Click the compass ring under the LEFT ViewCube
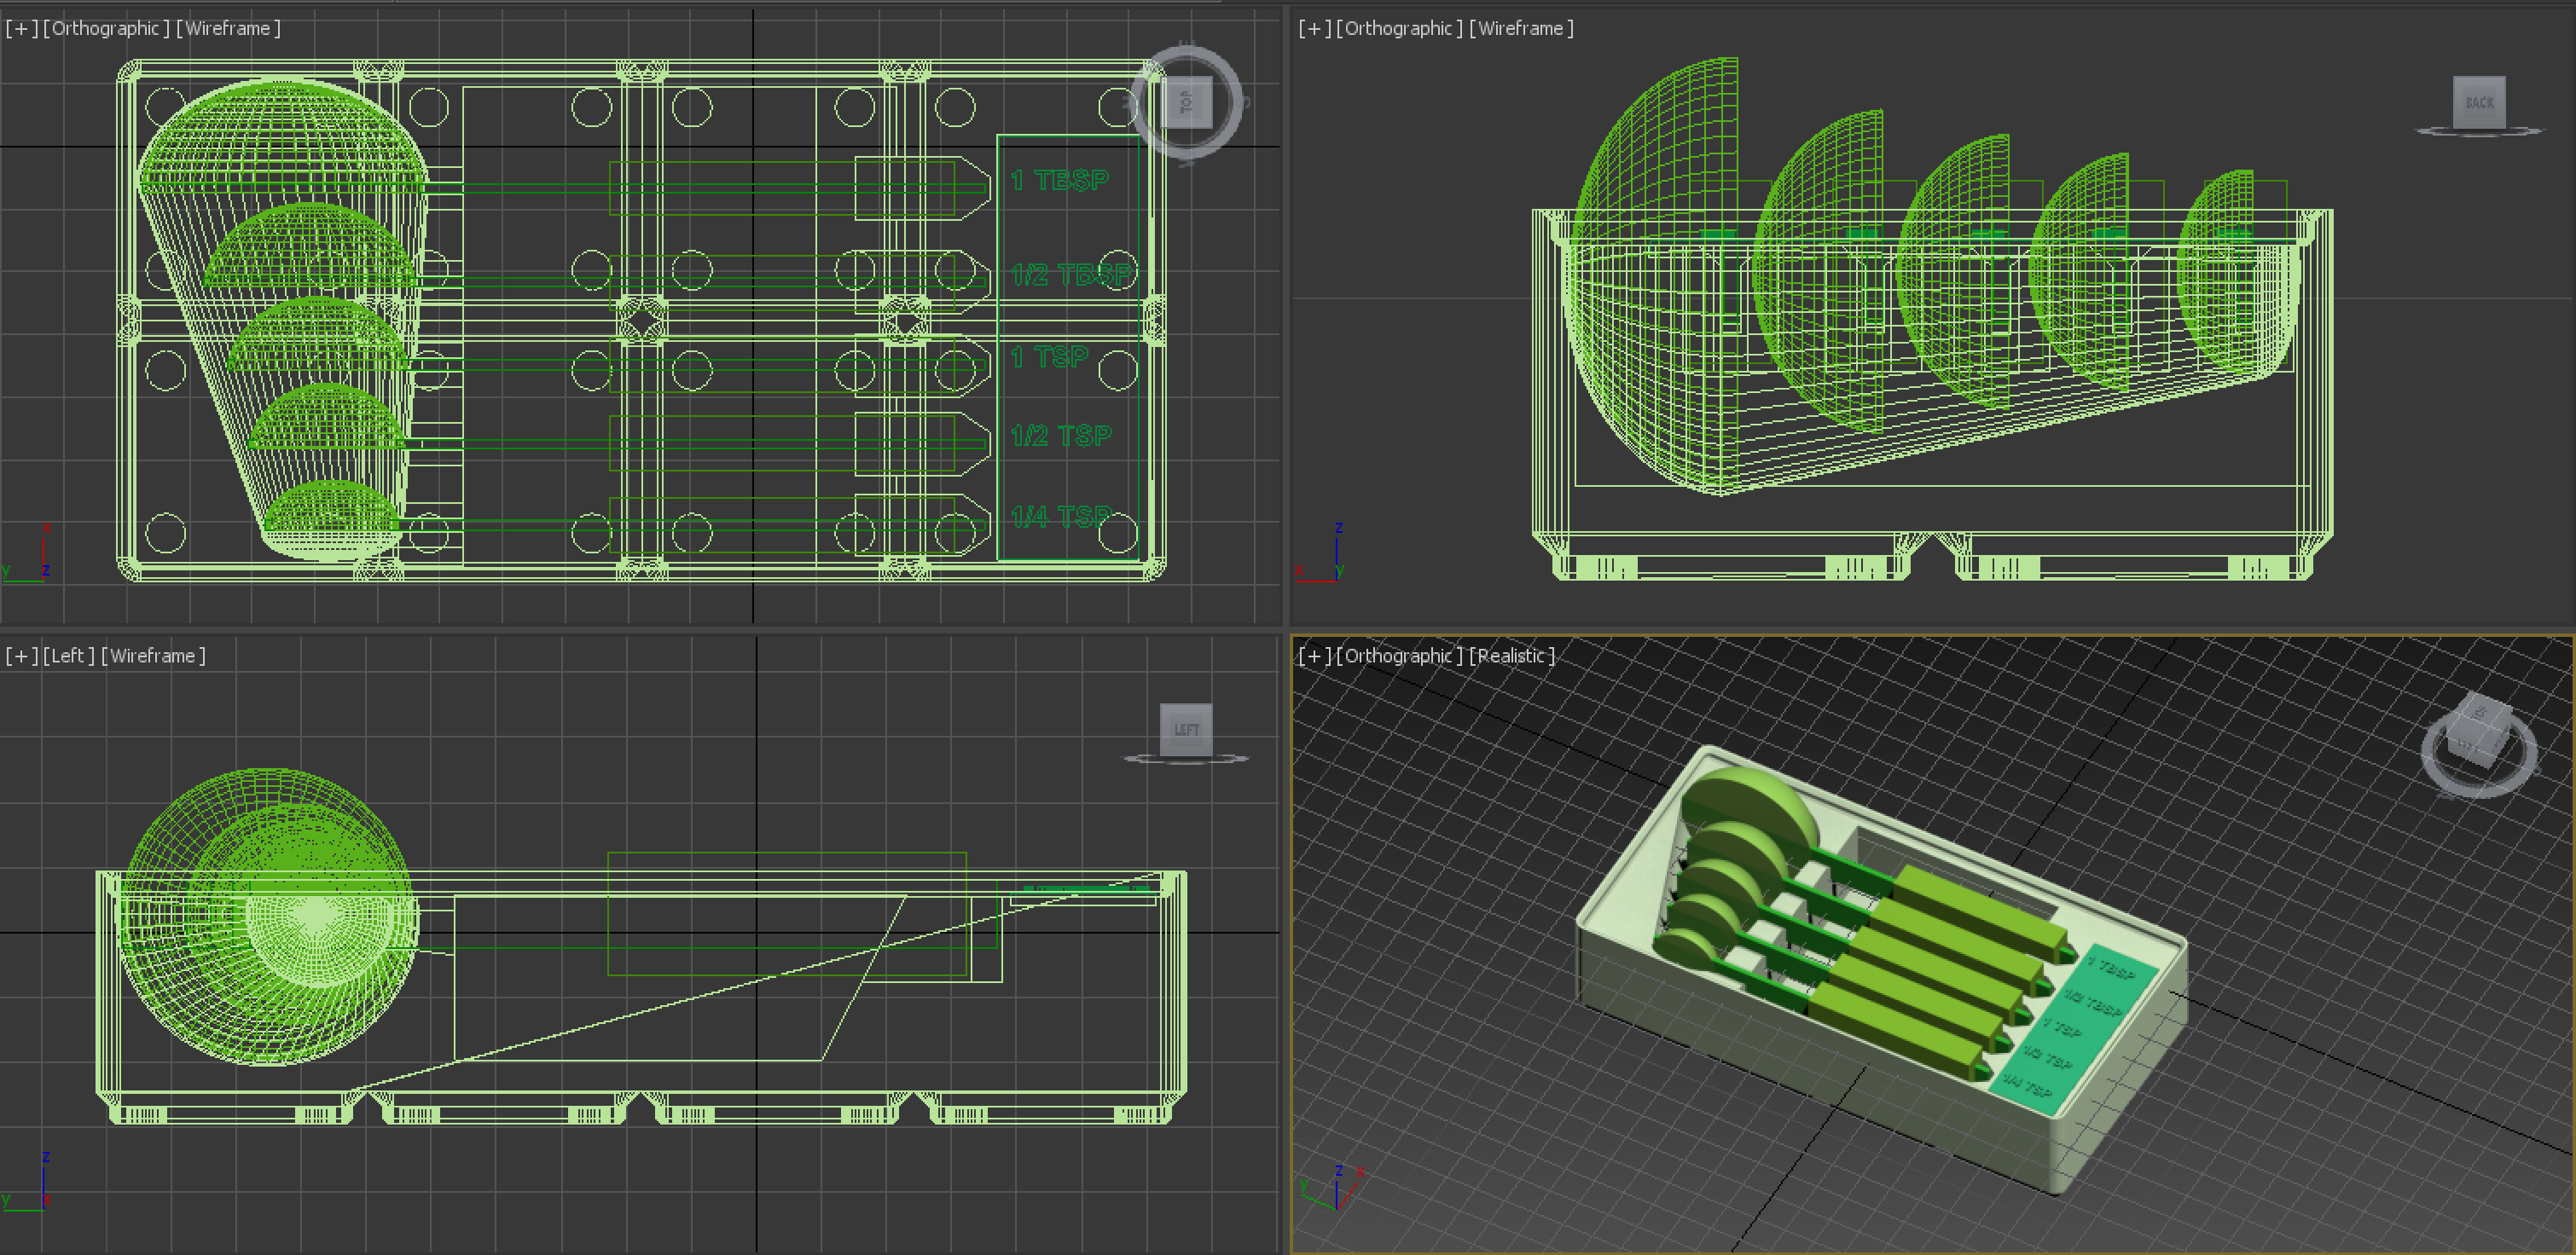This screenshot has height=1255, width=2576. click(1186, 759)
